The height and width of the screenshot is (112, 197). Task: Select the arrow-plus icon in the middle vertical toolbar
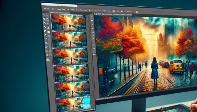click(x=94, y=48)
